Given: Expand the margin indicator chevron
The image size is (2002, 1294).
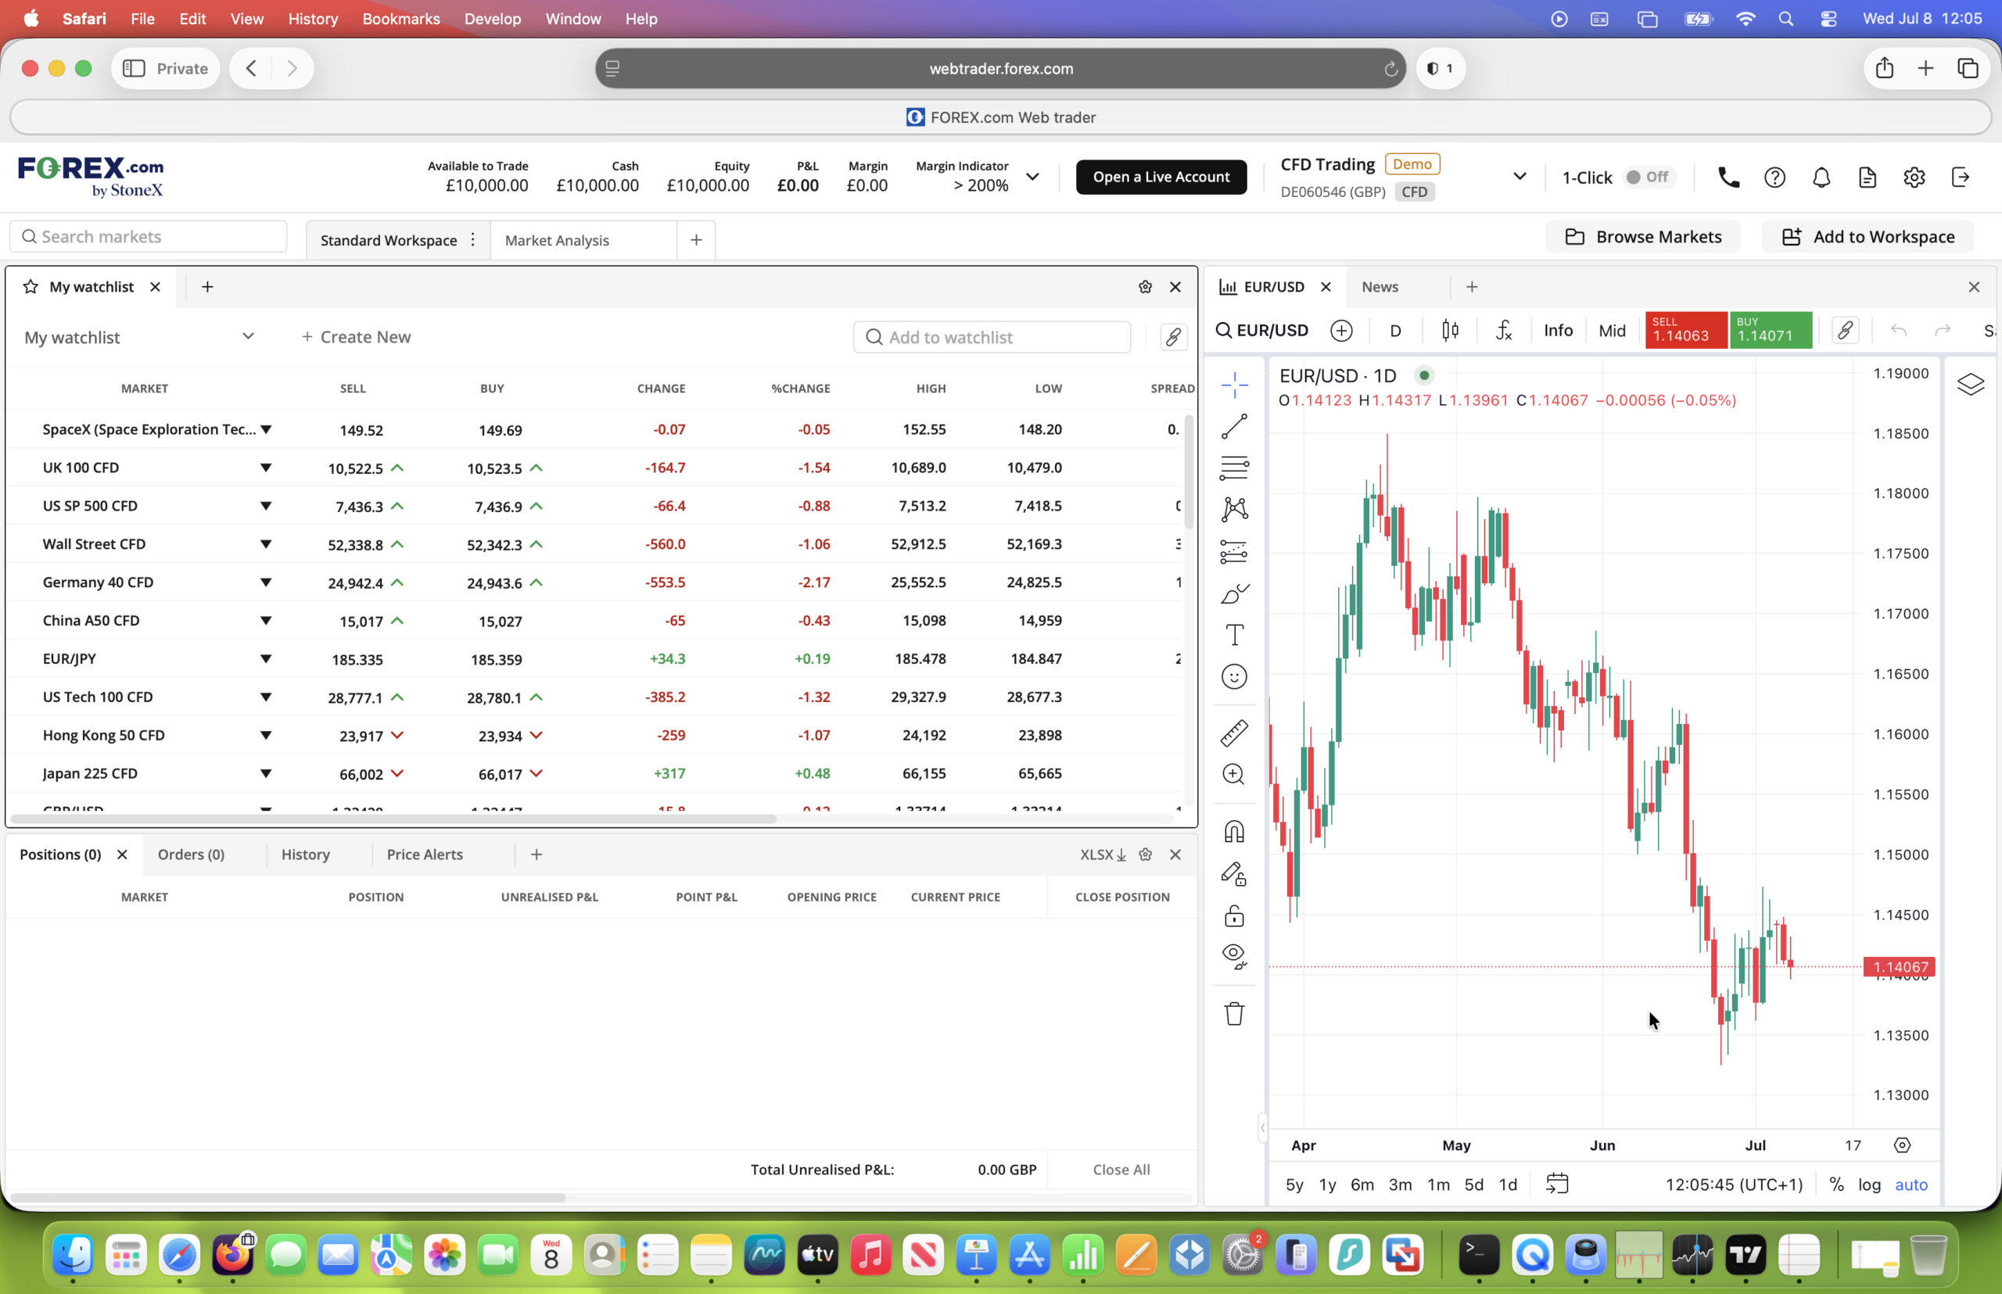Looking at the screenshot, I should pyautogui.click(x=1032, y=177).
